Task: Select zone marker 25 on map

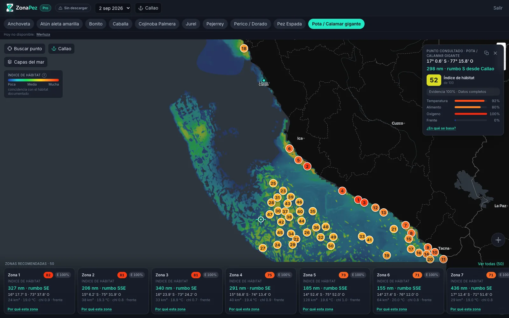Action: point(273,183)
